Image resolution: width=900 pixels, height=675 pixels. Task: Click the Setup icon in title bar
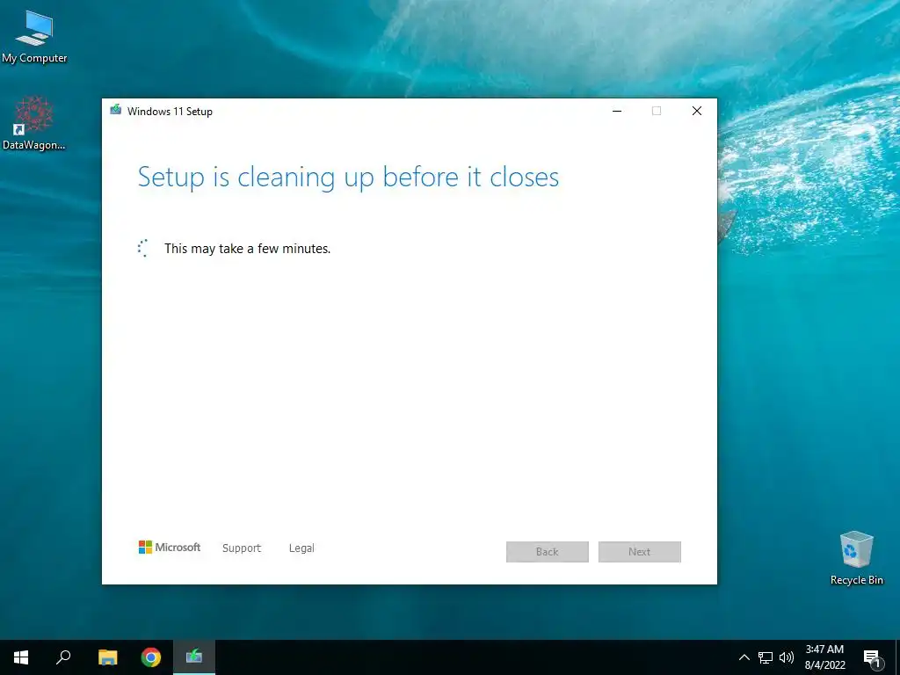[116, 110]
